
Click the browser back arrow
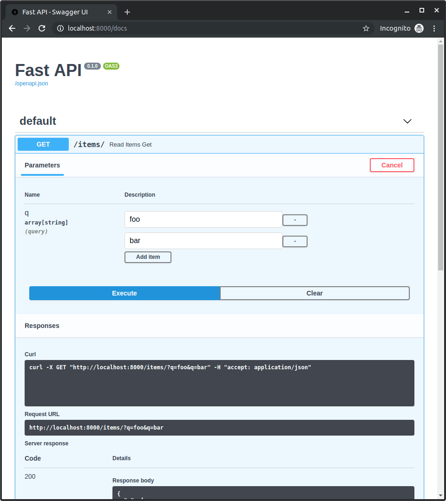point(12,28)
